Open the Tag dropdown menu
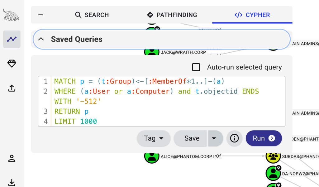The height and width of the screenshot is (187, 319). coord(154,138)
